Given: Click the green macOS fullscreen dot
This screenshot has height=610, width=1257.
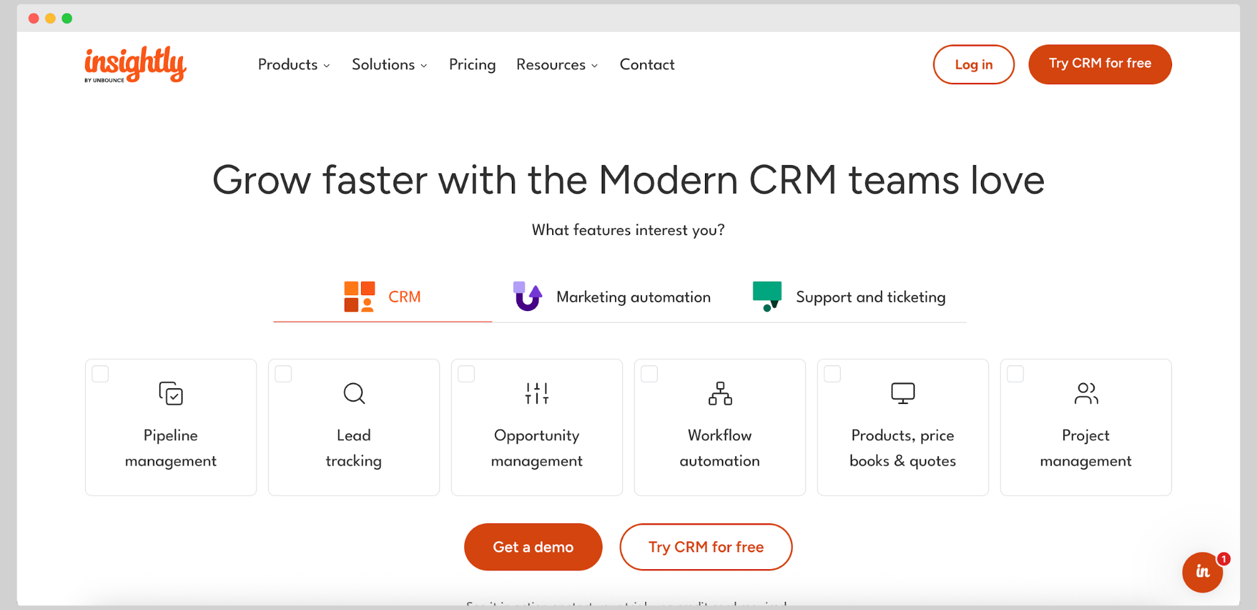Looking at the screenshot, I should [x=67, y=18].
